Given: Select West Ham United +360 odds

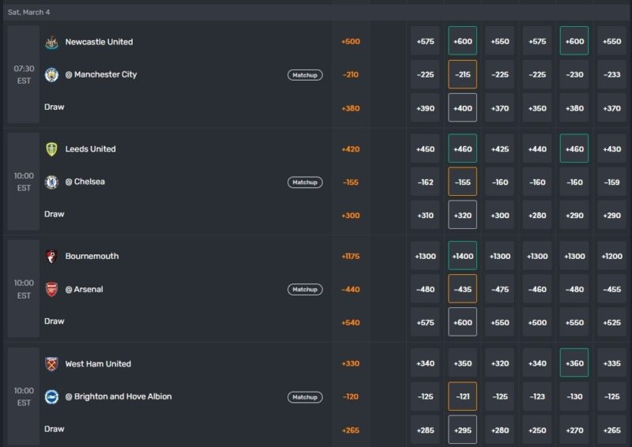Looking at the screenshot, I should pyautogui.click(x=574, y=364).
